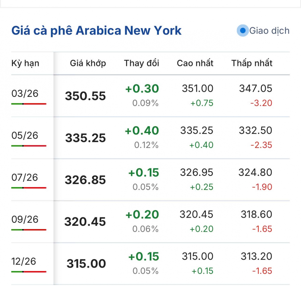Click the range bar under 03/26

tap(29, 104)
